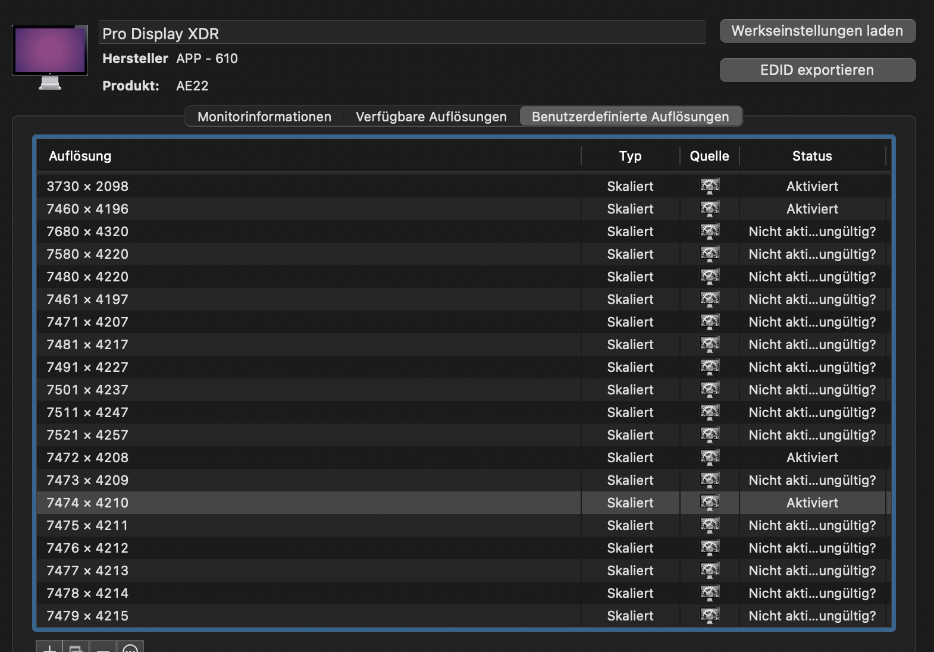Screen dimensions: 934x652
Task: Click the source icon in the 7473 × 4209 row
Action: point(710,480)
